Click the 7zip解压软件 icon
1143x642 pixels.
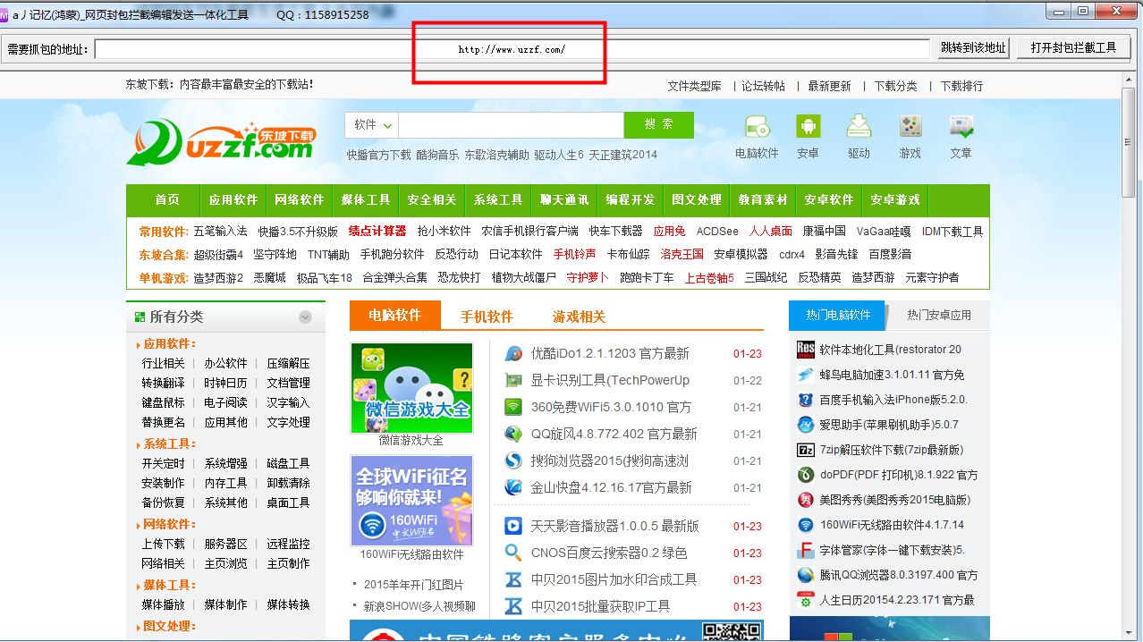(806, 450)
